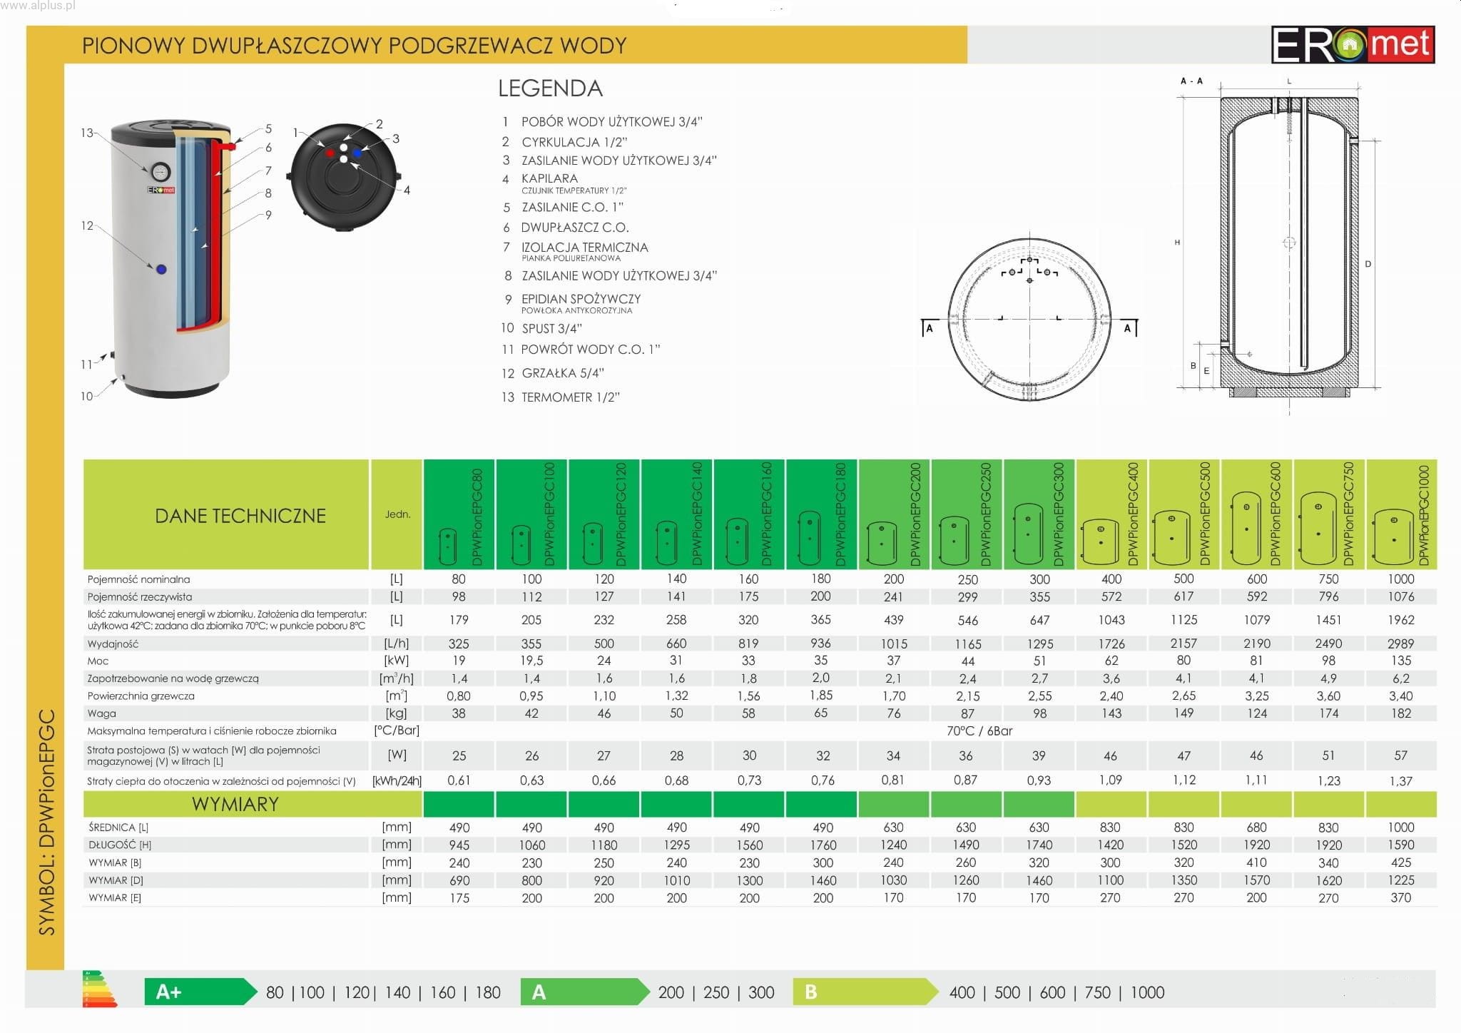Click the tank icon in DPWPionEPGC80 column
The image size is (1461, 1033).
pos(448,547)
